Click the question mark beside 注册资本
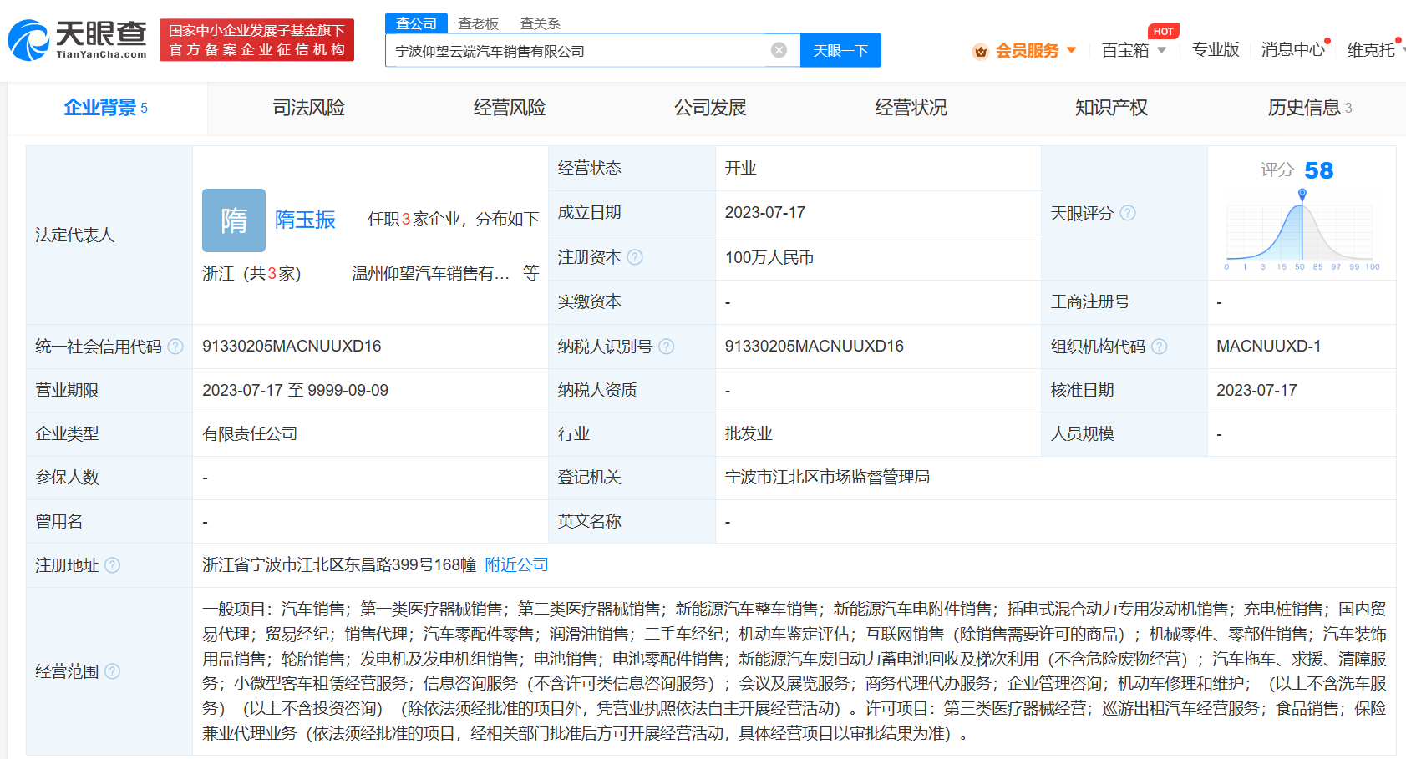Screen dimensions: 1406x759 636,257
